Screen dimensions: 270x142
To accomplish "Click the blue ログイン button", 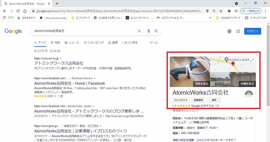I will click(x=253, y=31).
